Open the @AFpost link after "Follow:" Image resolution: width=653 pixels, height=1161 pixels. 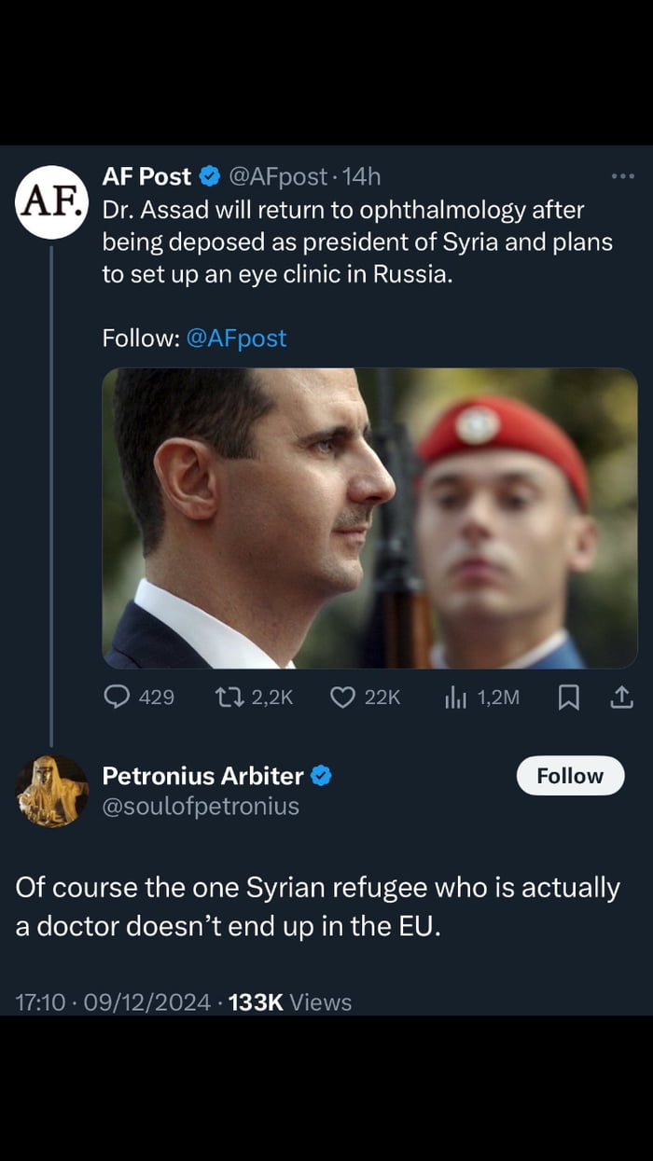[236, 338]
